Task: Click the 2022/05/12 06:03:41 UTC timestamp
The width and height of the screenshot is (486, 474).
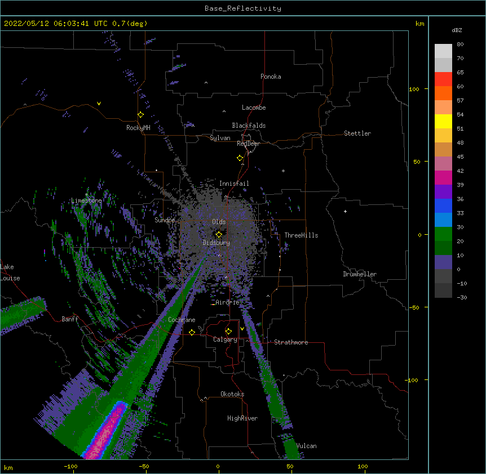Action: [56, 24]
